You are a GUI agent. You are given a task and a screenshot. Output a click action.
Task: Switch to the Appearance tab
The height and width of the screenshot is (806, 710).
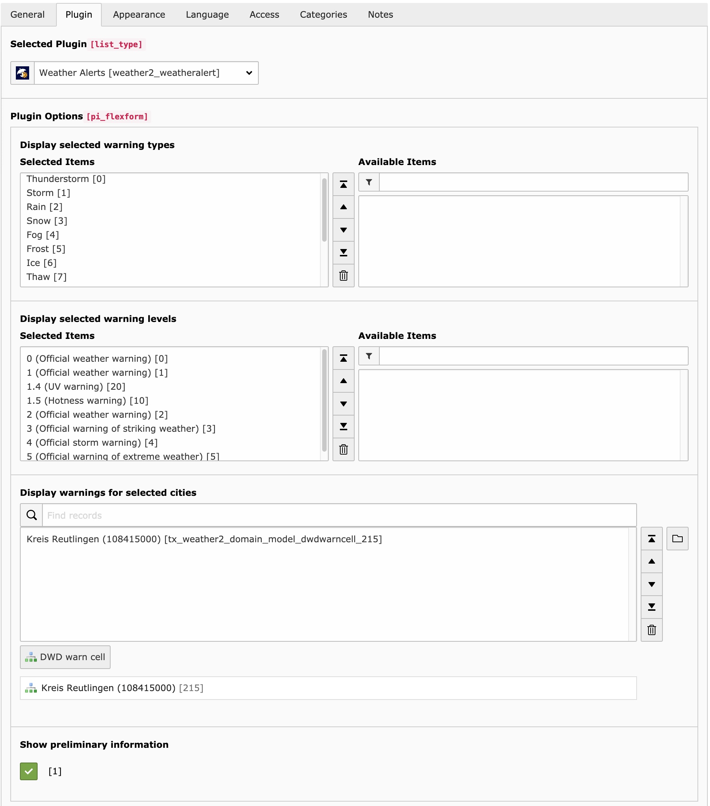tap(139, 15)
